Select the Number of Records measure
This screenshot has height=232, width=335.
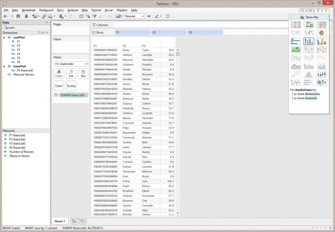pyautogui.click(x=21, y=152)
